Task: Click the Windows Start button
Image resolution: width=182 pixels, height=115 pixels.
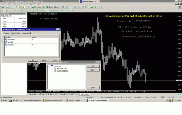Action: [x=4, y=100]
